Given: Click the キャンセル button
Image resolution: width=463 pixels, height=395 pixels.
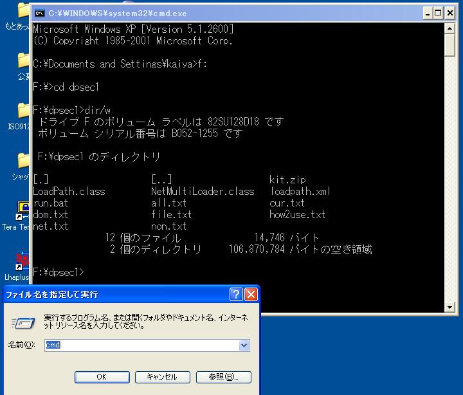Looking at the screenshot, I should (x=163, y=377).
